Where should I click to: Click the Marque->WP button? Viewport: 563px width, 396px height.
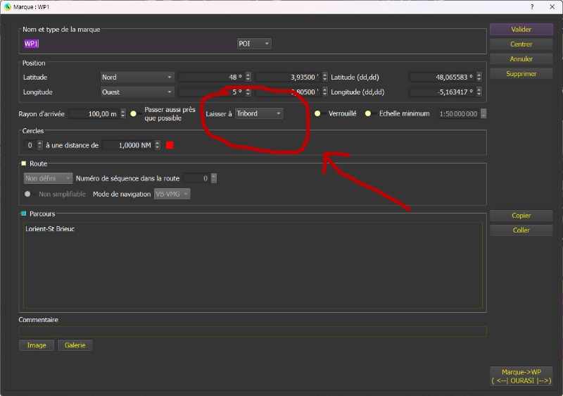pos(521,376)
